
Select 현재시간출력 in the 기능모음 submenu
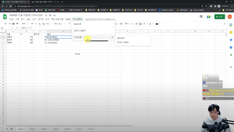pos(133,42)
